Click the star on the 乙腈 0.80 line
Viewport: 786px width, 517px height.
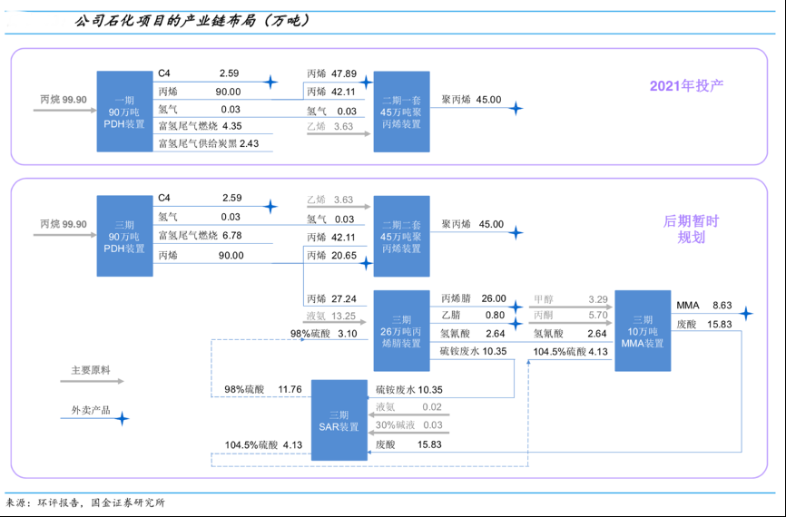click(x=516, y=323)
